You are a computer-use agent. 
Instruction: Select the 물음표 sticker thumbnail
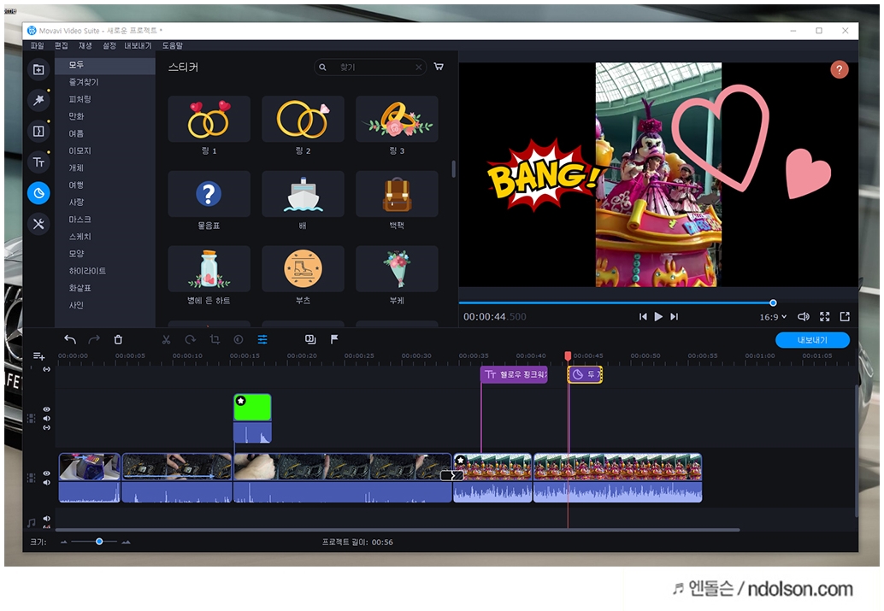tap(209, 194)
